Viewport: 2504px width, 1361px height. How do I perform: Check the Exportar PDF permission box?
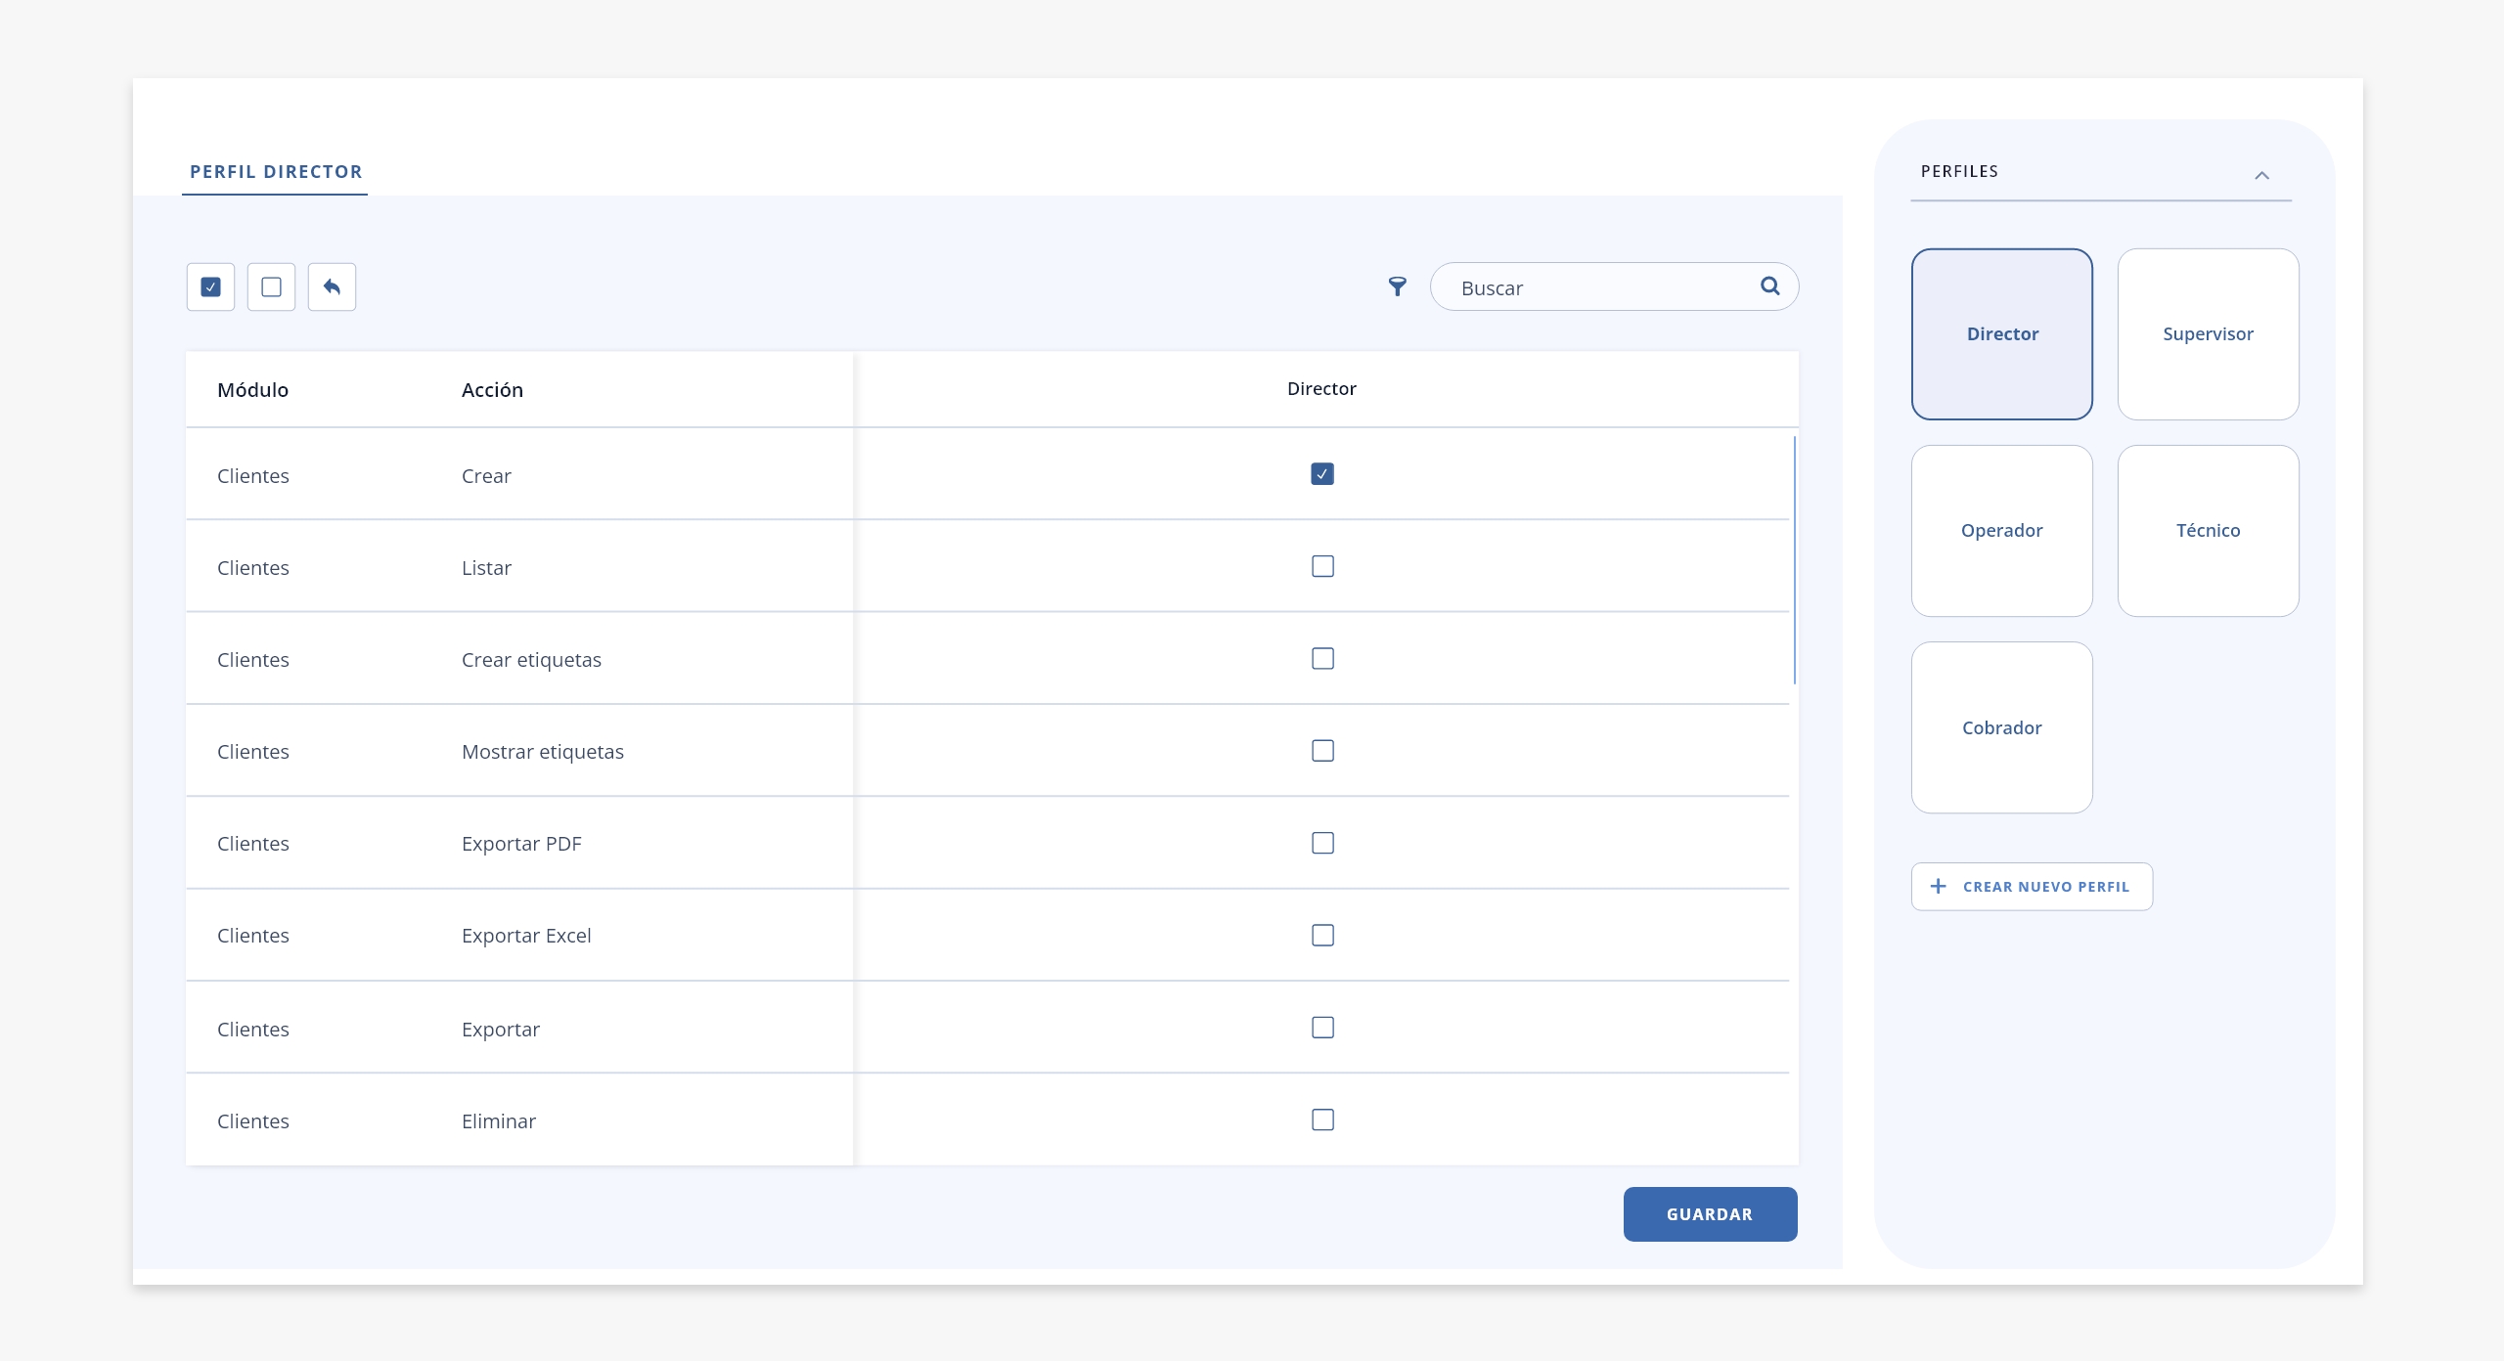click(x=1322, y=843)
